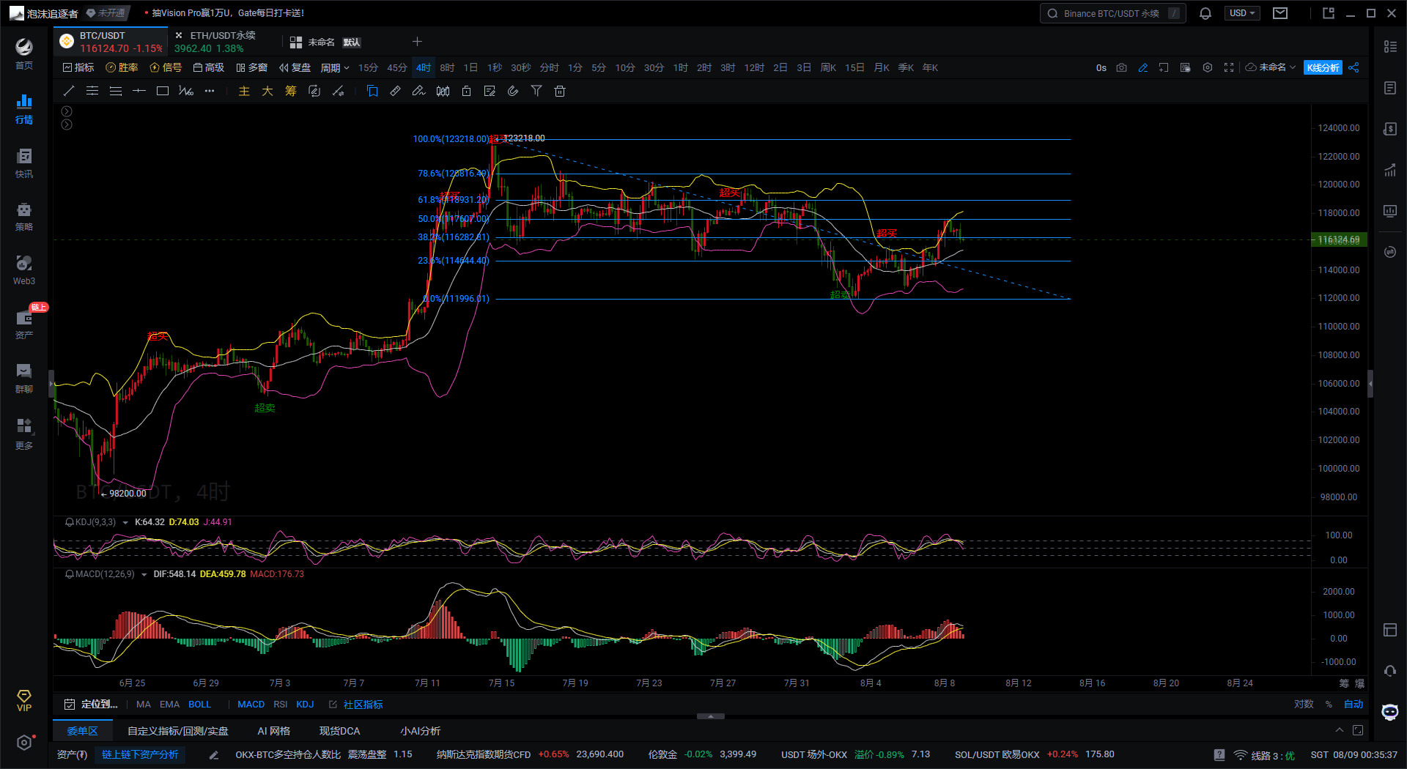Open the customer service robot icon

1390,712
